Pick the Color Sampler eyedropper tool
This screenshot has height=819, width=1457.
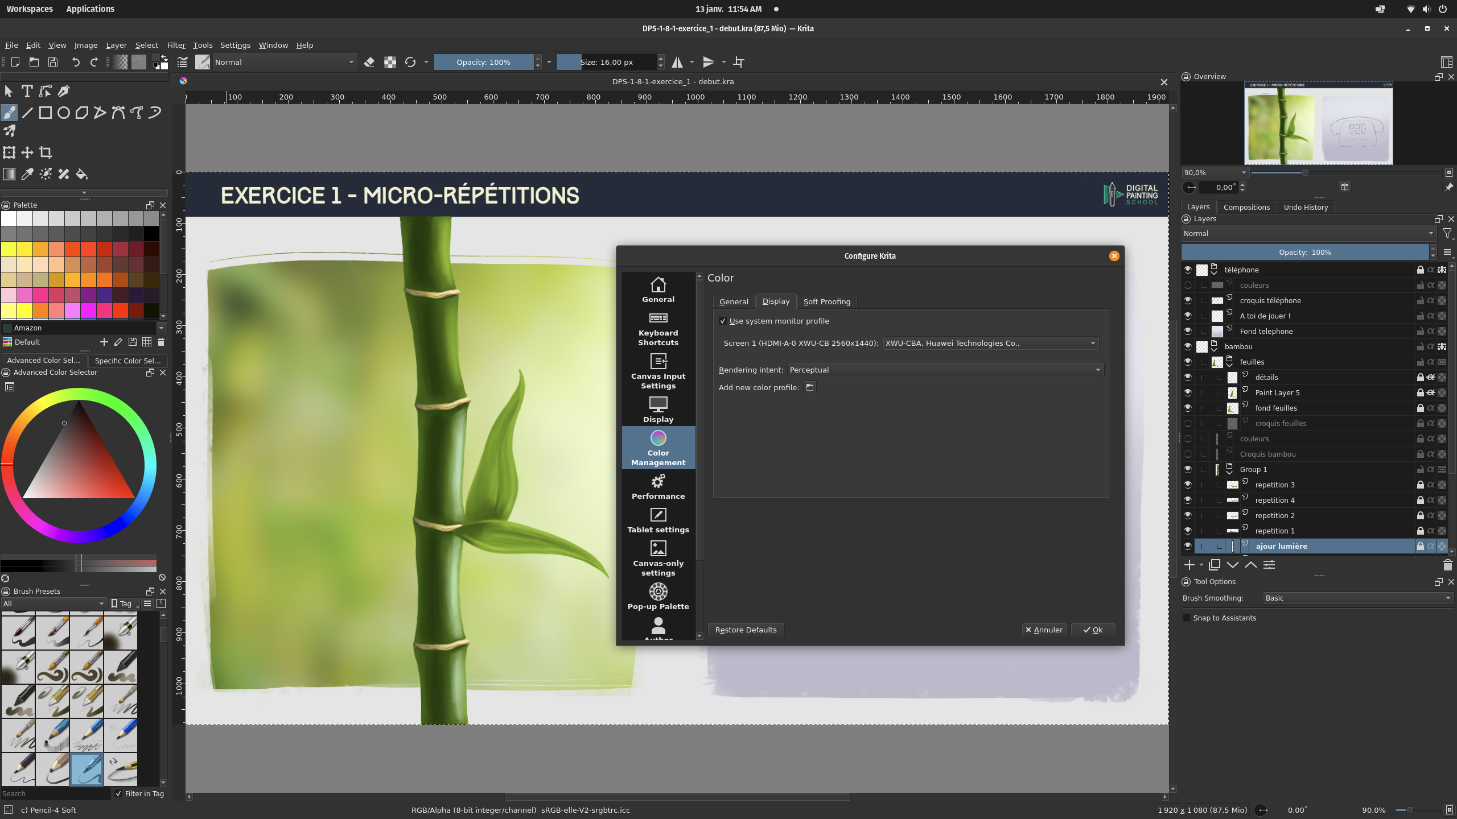click(x=27, y=174)
